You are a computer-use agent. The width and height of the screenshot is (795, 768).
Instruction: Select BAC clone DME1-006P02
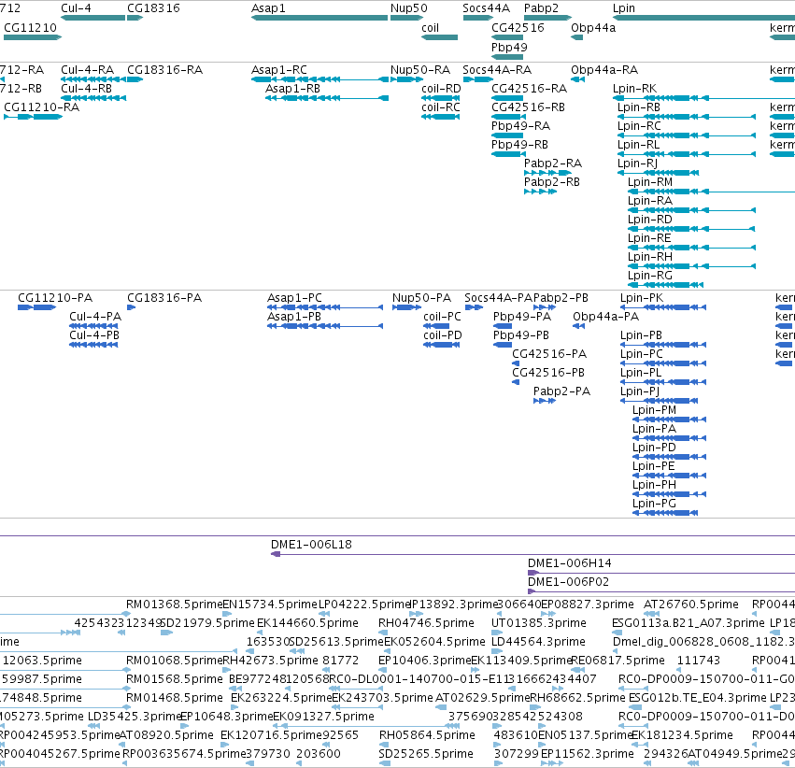click(661, 591)
